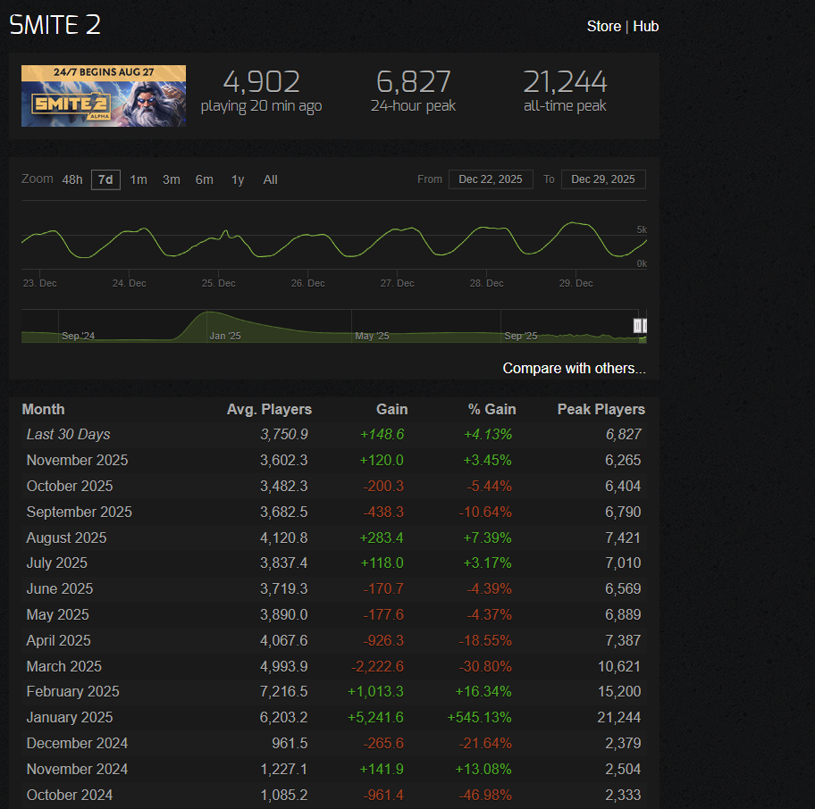The height and width of the screenshot is (809, 815).
Task: Select the November 2024 row label
Action: [x=77, y=769]
